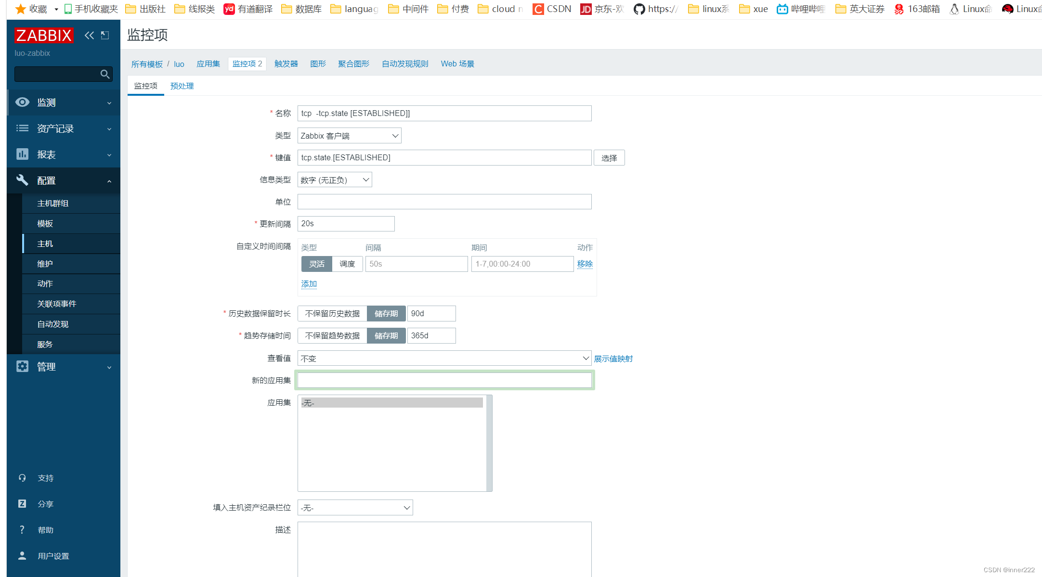Select 不保留趋势数据 option
Image resolution: width=1042 pixels, height=577 pixels.
pyautogui.click(x=332, y=335)
